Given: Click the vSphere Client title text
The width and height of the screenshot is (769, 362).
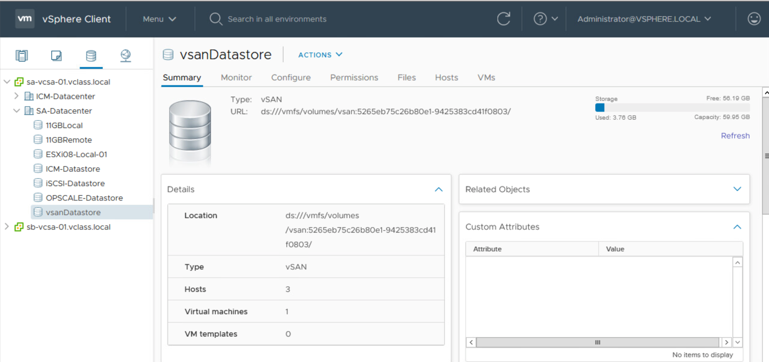Looking at the screenshot, I should [77, 19].
